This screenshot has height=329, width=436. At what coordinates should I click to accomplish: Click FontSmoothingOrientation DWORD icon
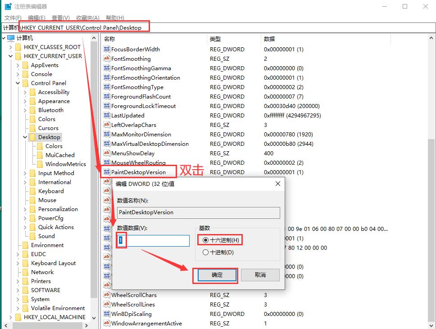106,78
